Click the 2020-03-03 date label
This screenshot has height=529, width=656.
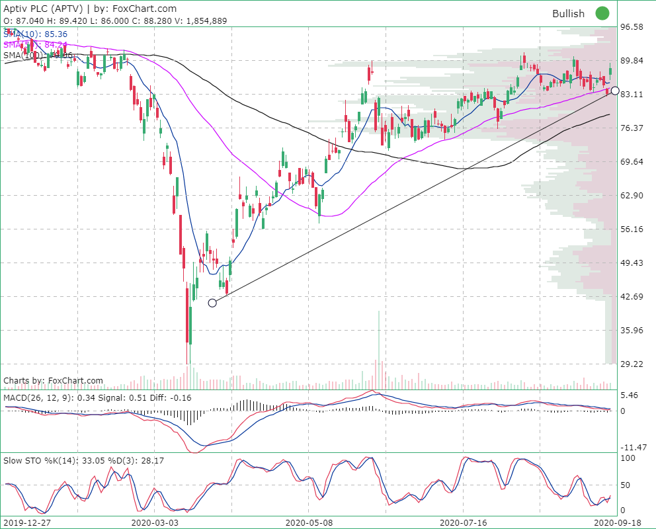(x=155, y=523)
